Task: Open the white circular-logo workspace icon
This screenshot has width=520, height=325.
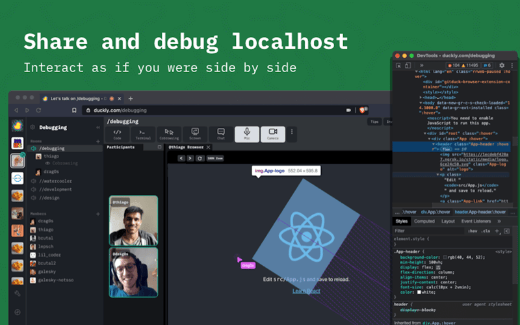Action: 18,178
